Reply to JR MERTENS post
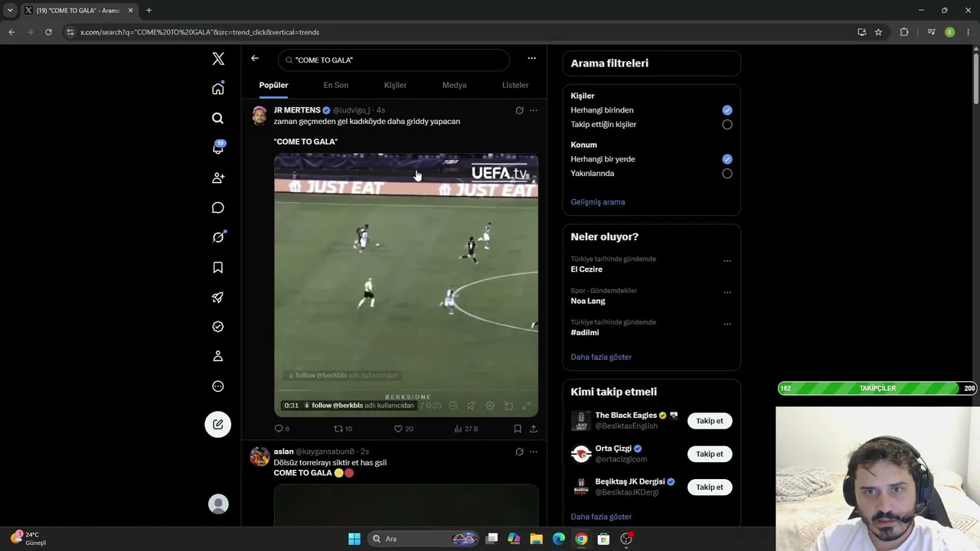 (282, 429)
